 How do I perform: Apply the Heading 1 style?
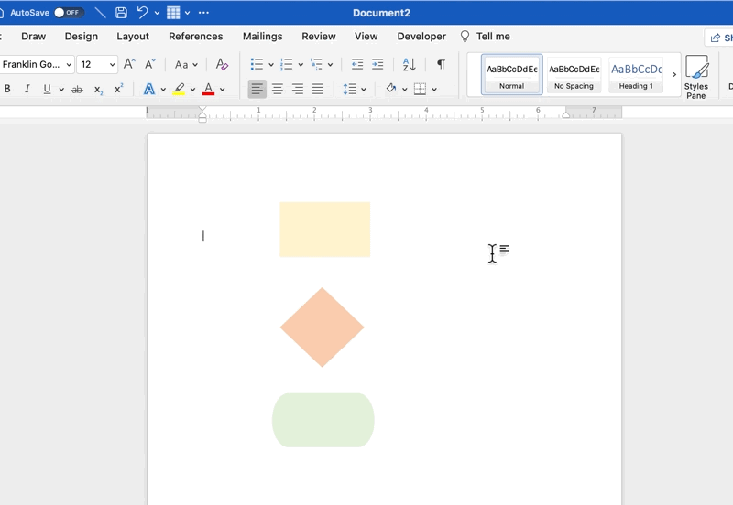636,75
